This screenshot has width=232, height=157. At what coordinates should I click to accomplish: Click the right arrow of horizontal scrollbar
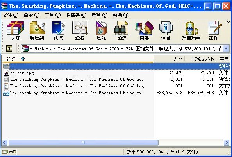click(227, 142)
